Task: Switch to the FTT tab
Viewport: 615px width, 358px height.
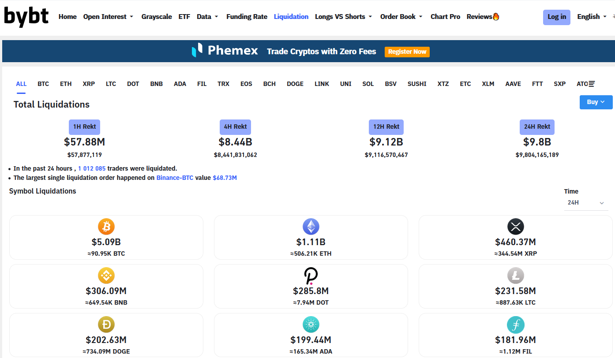Action: 538,84
